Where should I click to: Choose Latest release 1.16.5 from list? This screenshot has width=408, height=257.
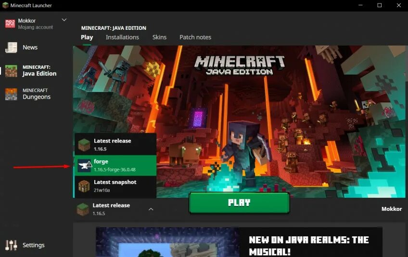coord(115,144)
